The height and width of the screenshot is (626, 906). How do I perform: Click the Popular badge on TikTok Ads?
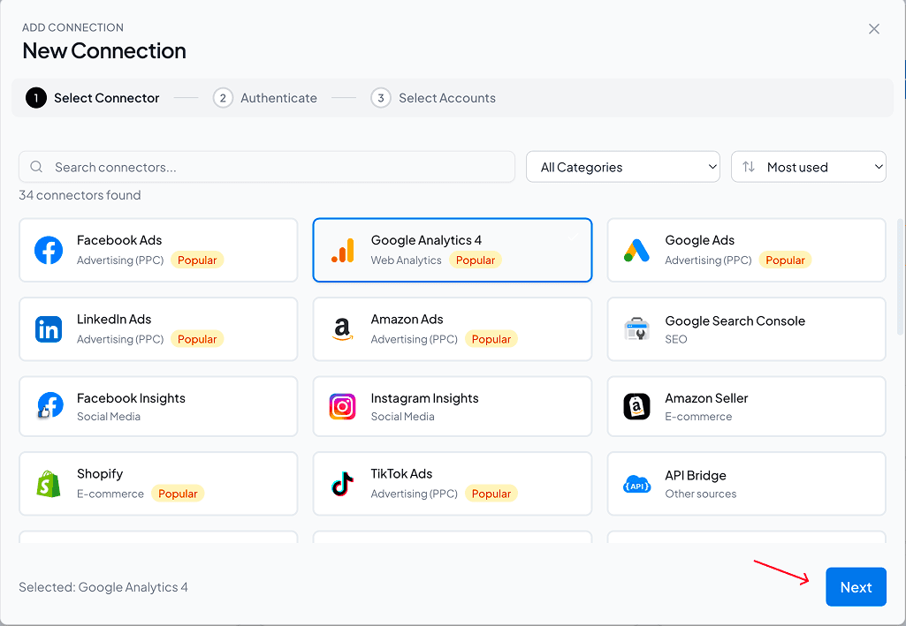(491, 494)
